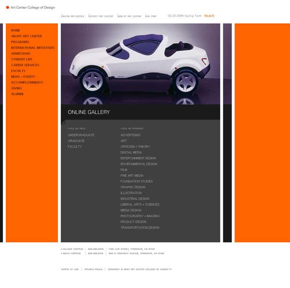This screenshot has height=288, width=290.
Task: Open Product Design gallery
Action: [133, 222]
